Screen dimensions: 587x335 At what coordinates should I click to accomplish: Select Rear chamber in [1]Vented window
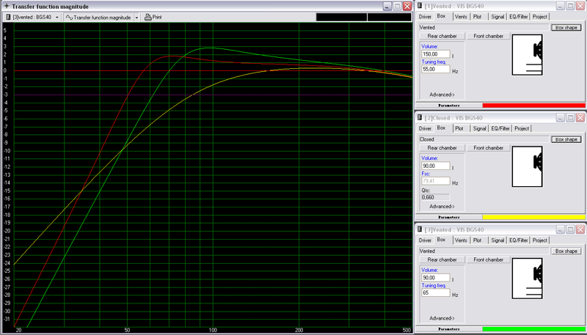click(442, 36)
